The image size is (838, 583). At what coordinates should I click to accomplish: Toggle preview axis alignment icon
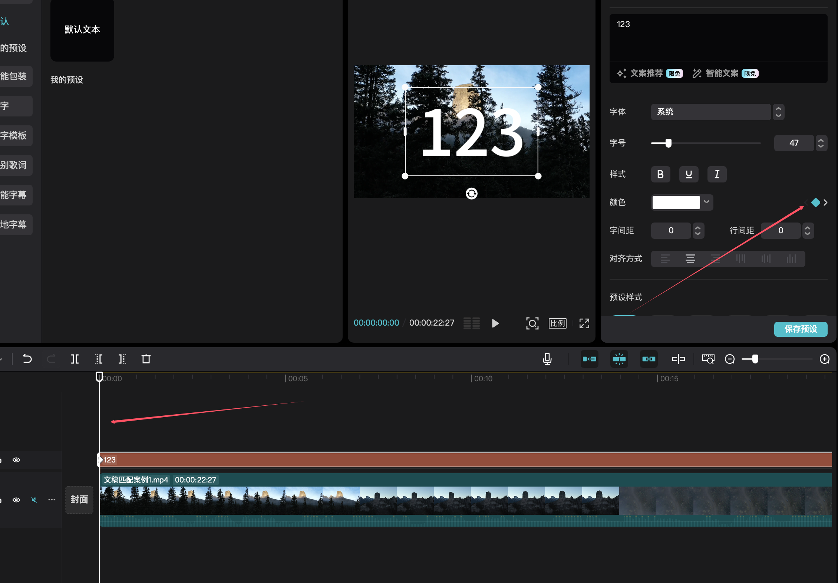click(679, 359)
